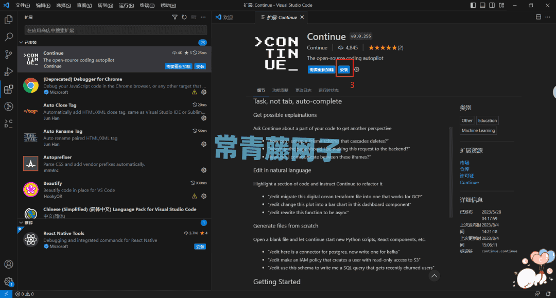
Task: Switch to the 运行时状态 tab
Action: (328, 91)
